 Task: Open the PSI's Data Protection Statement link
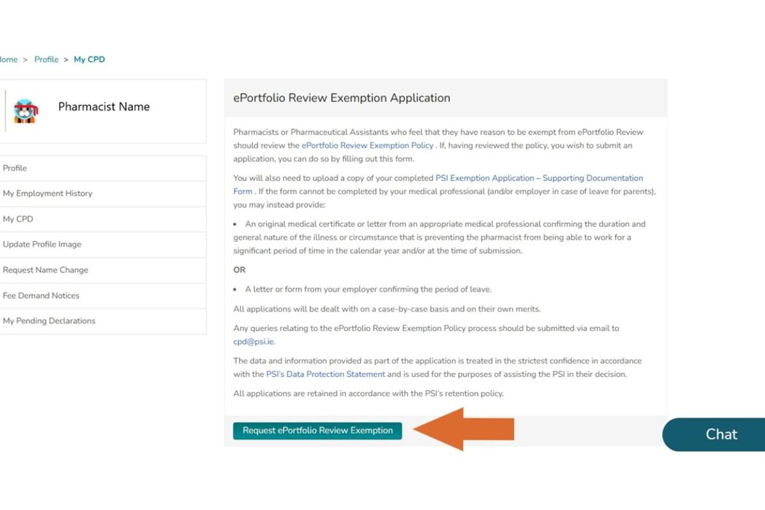[326, 374]
